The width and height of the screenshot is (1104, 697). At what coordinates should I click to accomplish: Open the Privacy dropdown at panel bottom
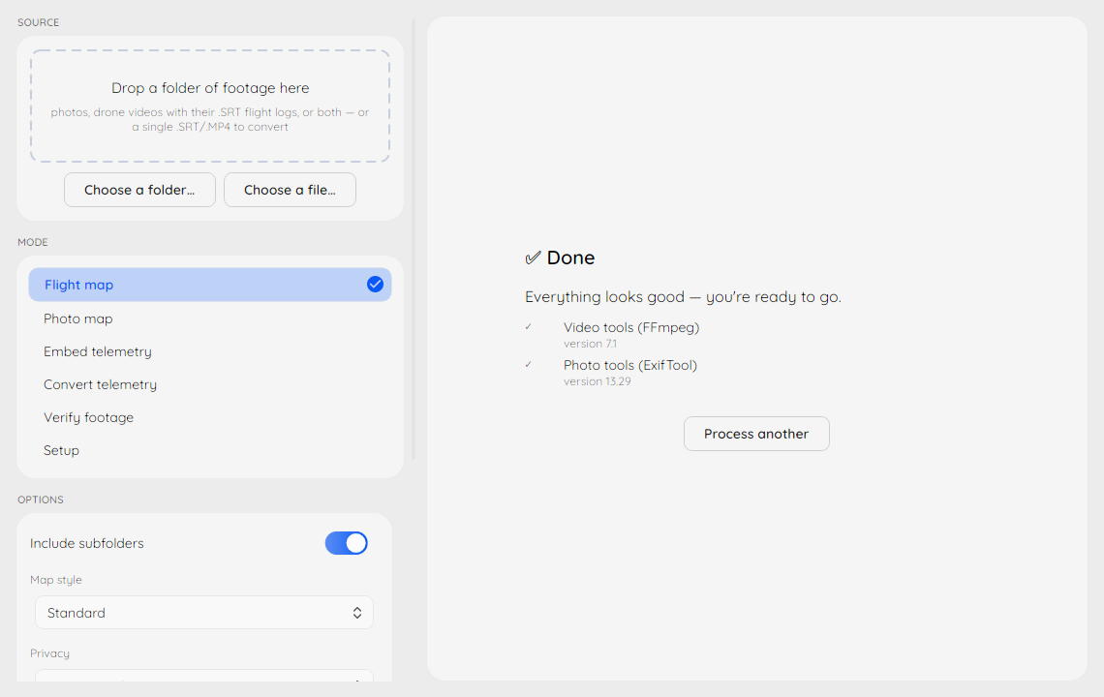coord(204,675)
